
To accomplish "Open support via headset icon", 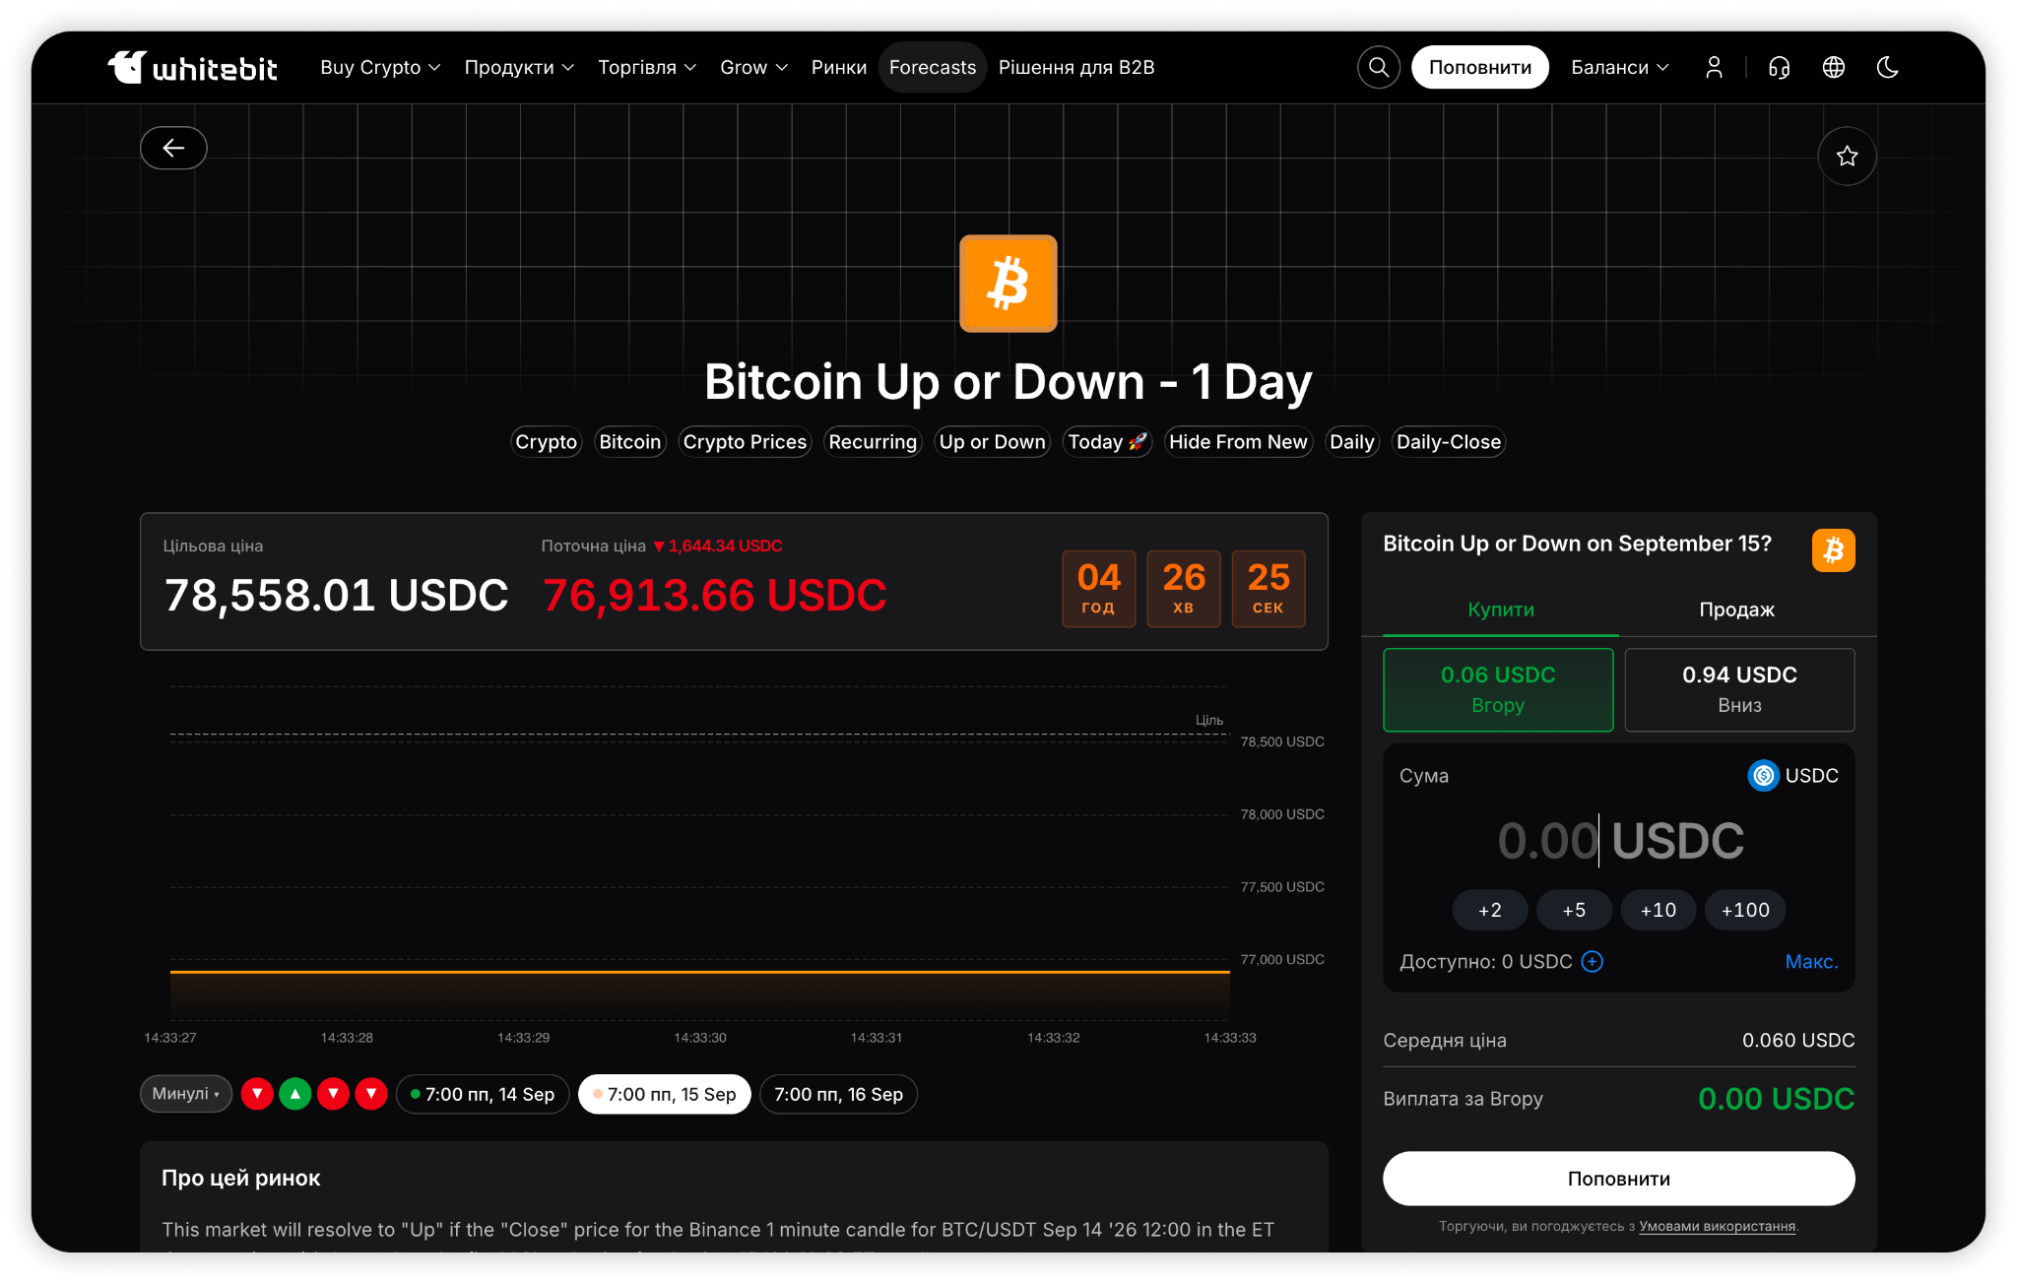I will click(1779, 67).
